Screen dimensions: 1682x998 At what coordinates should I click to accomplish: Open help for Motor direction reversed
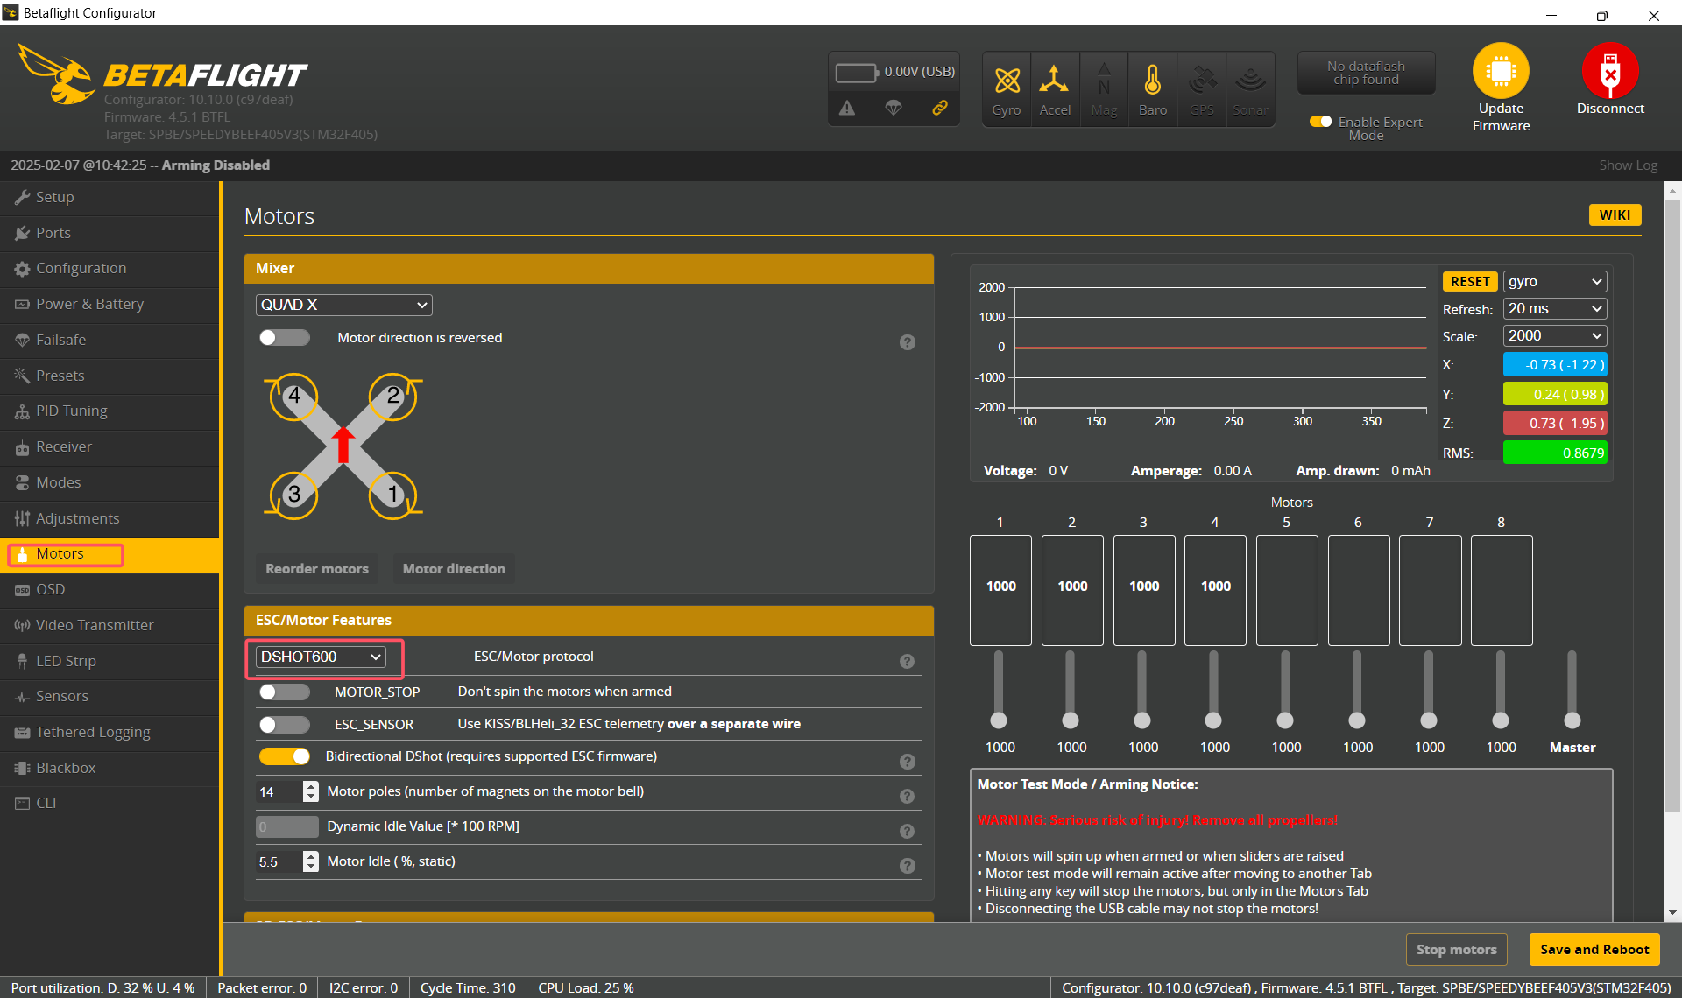coord(908,342)
